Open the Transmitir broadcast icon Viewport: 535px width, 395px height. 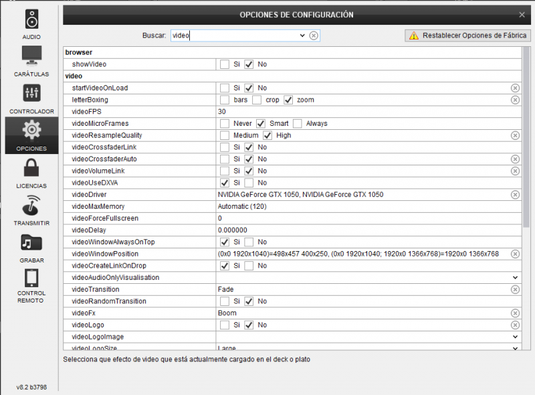31,205
